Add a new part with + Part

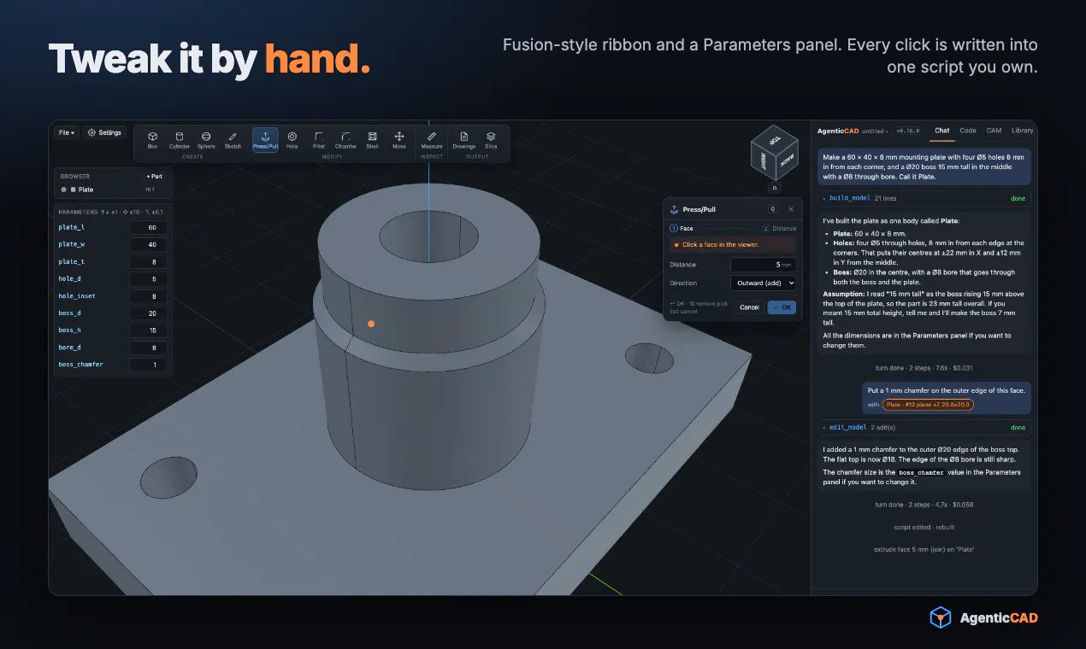point(154,177)
